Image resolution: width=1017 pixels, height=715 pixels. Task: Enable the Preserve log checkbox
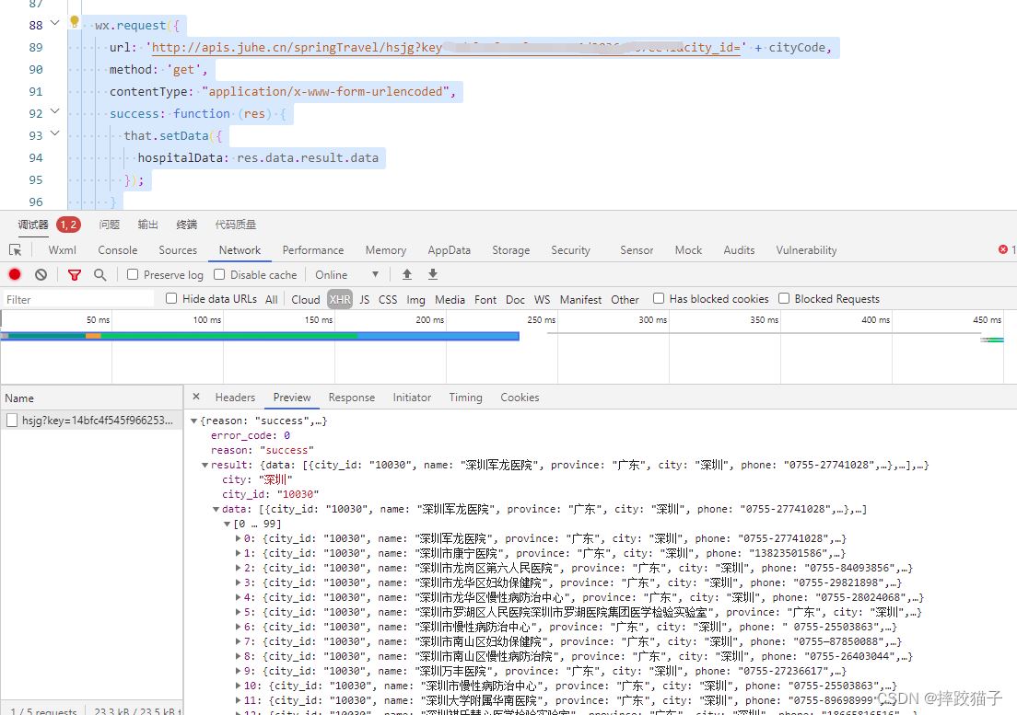coord(133,274)
